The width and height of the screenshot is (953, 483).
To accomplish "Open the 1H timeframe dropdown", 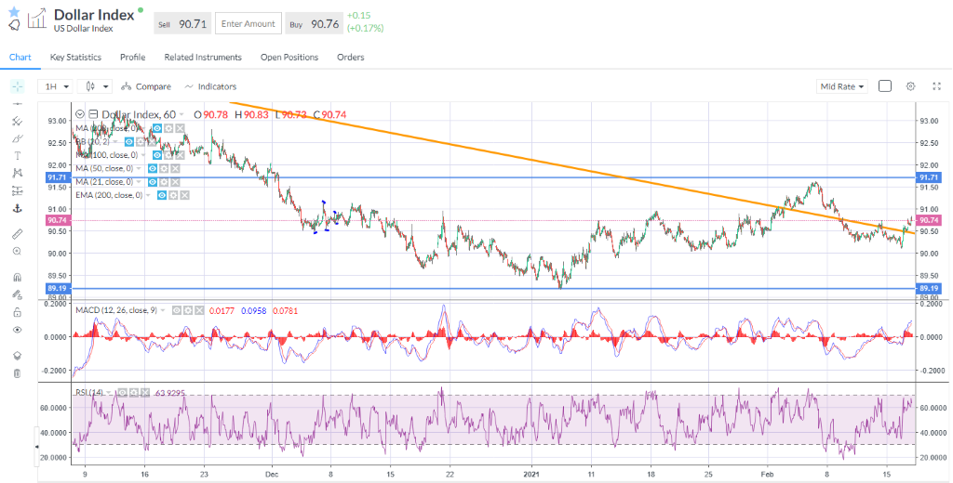I will point(54,86).
